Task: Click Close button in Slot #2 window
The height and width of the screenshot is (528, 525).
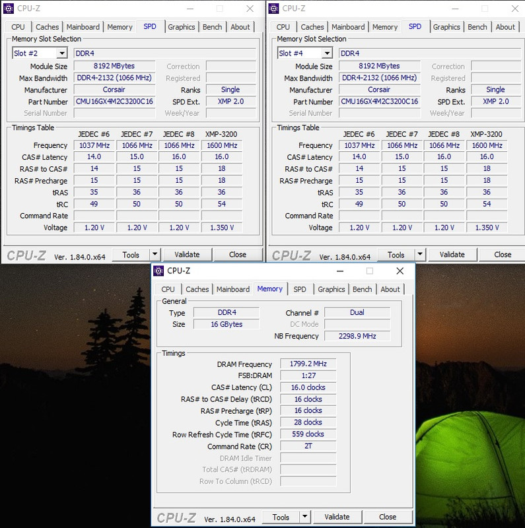Action: tap(238, 255)
